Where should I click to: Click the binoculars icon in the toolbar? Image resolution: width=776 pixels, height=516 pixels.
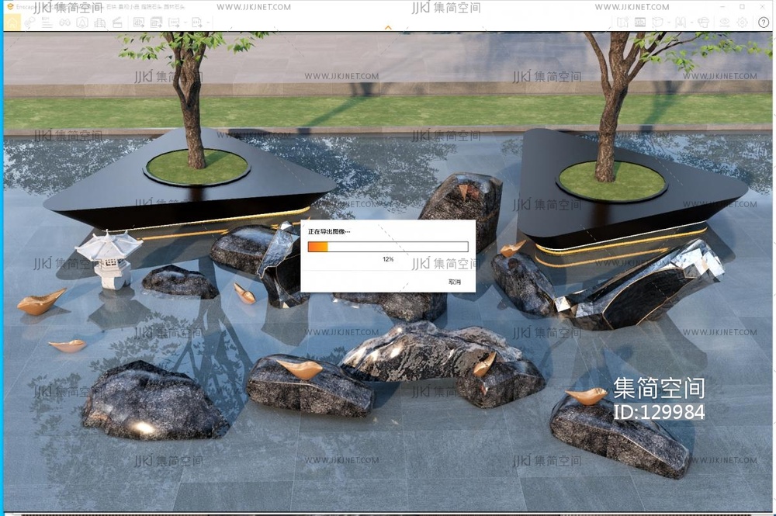[x=65, y=23]
